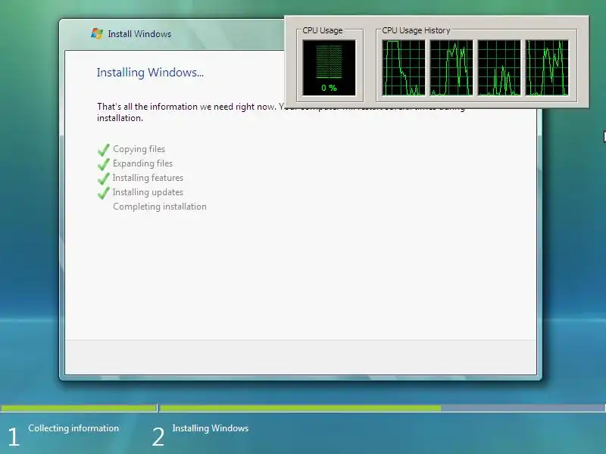Viewport: 606px width, 454px height.
Task: Click the 'Installing Windows...' heading
Action: 150,73
